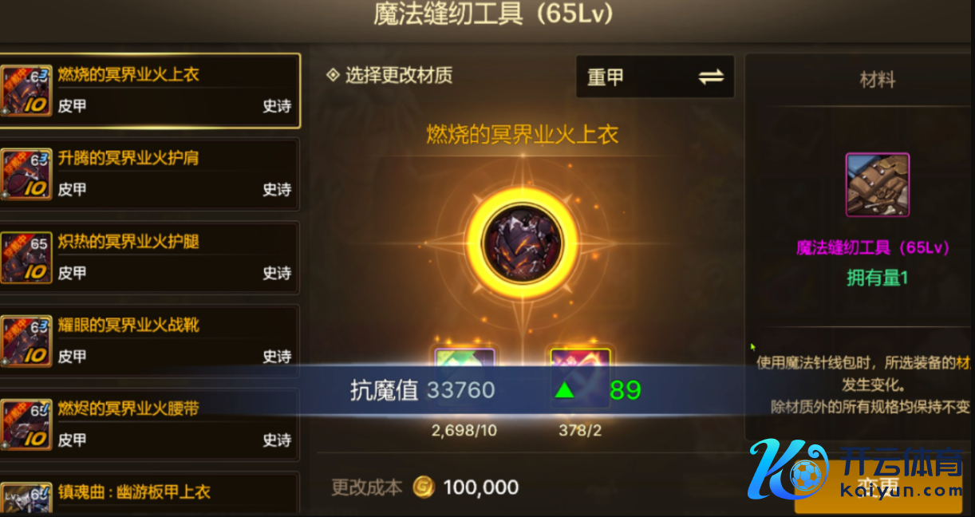Click the orange 变更 confirm button

coord(878,485)
